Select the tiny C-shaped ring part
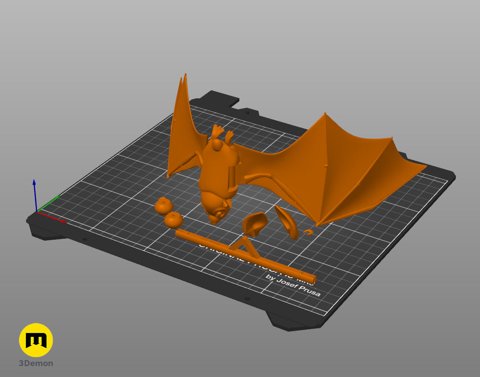 tap(308, 233)
